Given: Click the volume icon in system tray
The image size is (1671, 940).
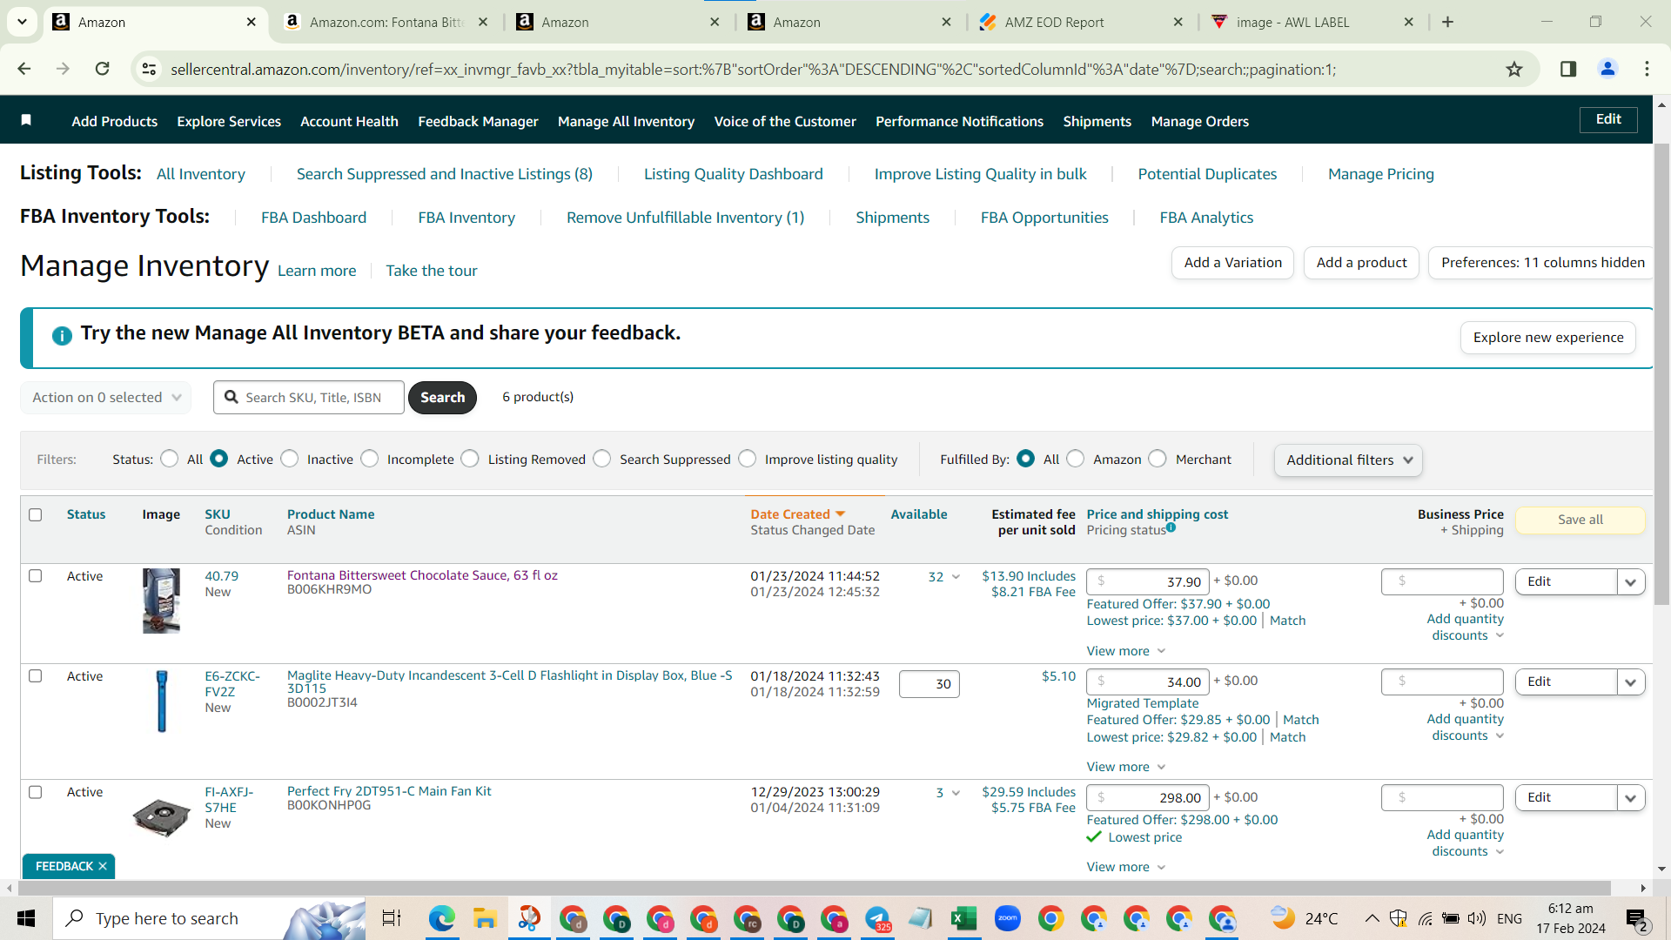Looking at the screenshot, I should (x=1477, y=918).
